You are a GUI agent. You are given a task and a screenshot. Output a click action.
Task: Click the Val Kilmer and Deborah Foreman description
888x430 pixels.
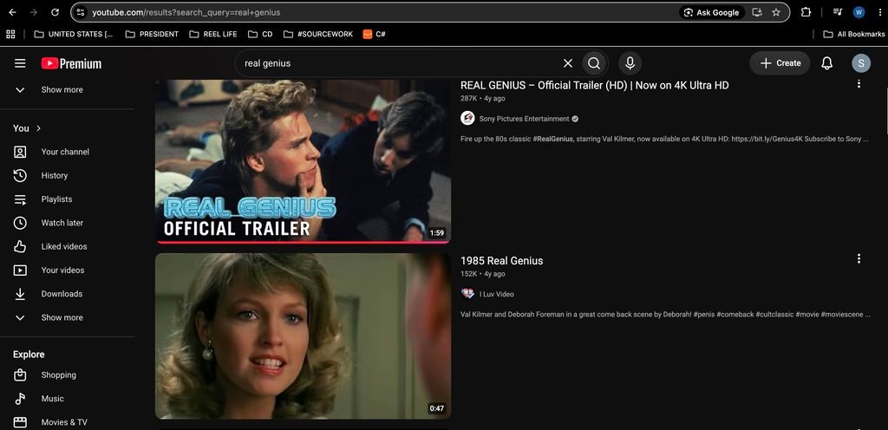point(665,314)
